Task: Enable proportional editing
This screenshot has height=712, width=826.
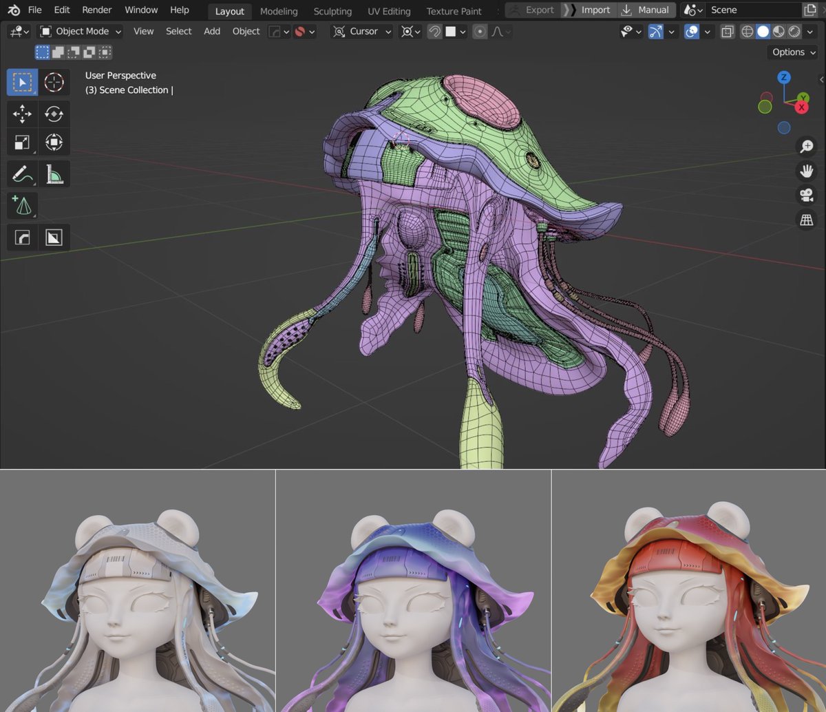Action: tap(480, 31)
